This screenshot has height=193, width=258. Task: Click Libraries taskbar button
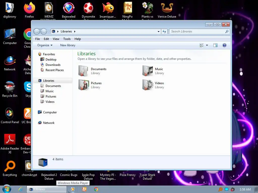(47, 189)
